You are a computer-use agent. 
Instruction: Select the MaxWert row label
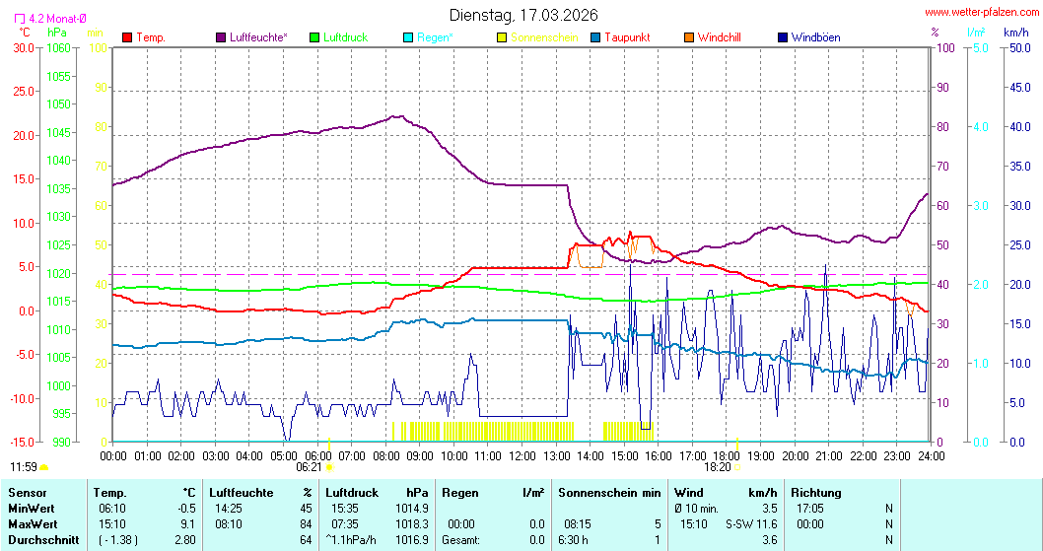tap(31, 524)
